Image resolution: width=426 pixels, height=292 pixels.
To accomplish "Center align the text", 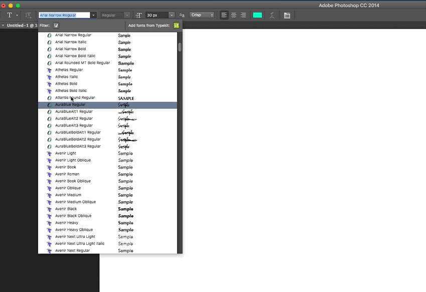I will (x=234, y=15).
